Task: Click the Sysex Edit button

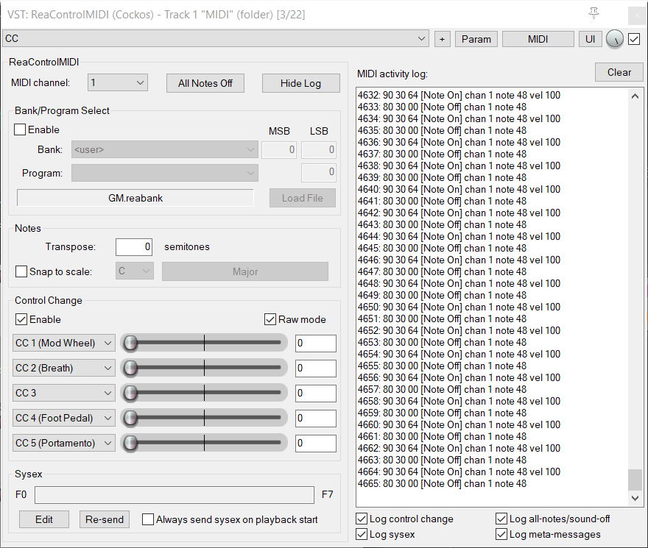Action: 43,519
